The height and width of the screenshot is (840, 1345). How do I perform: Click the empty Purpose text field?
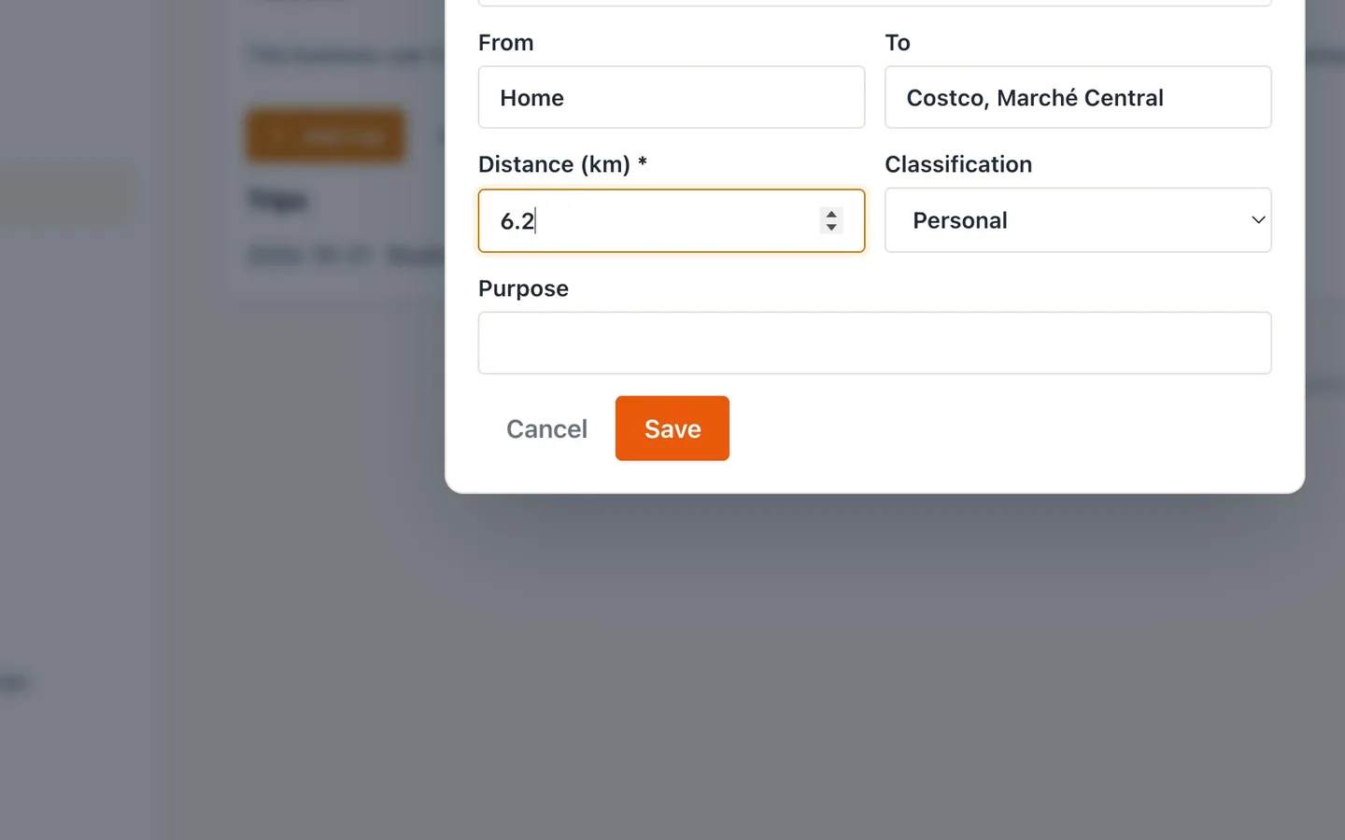pyautogui.click(x=874, y=343)
